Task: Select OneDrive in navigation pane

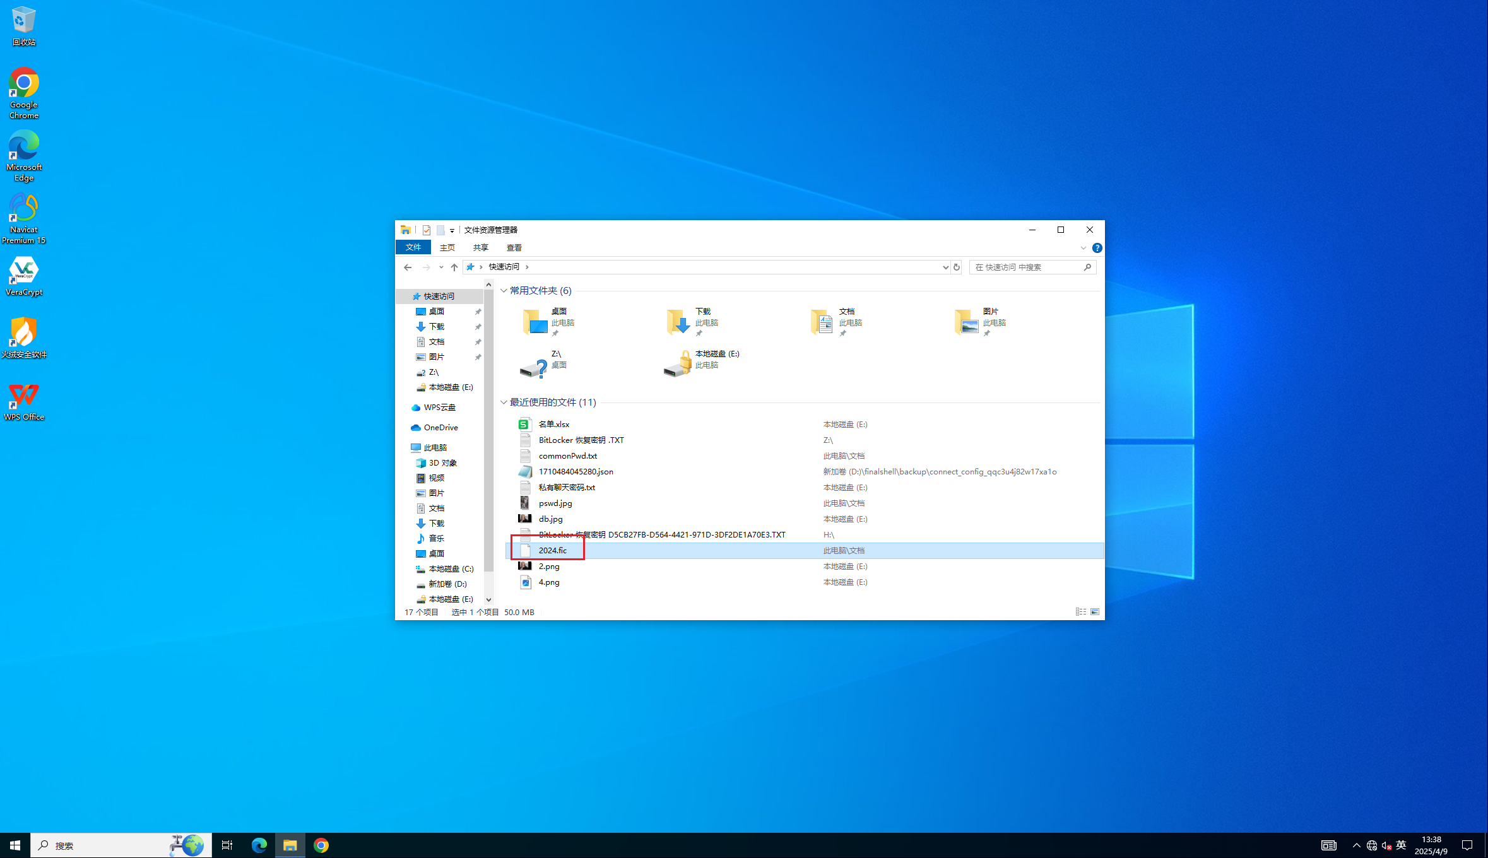Action: pos(440,428)
